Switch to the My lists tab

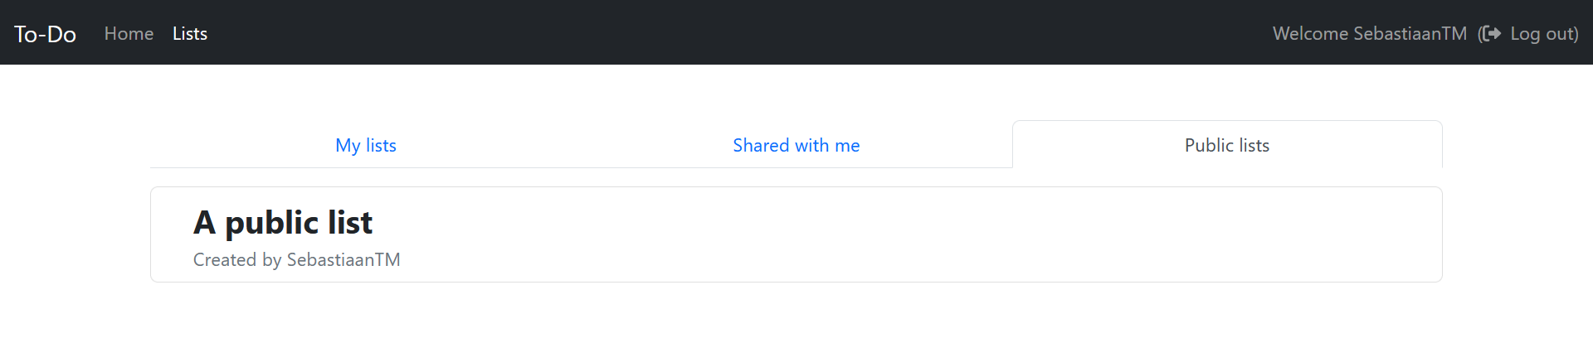pos(366,146)
